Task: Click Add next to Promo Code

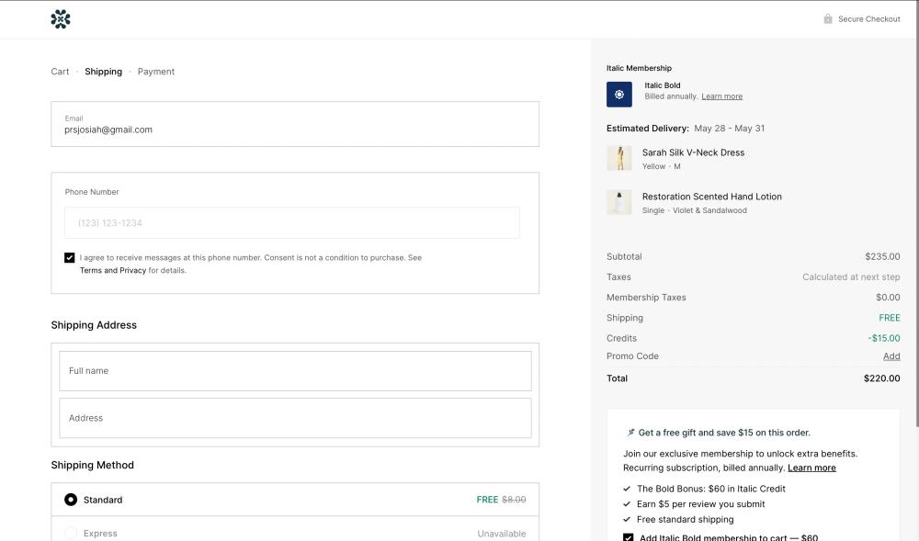Action: (891, 356)
